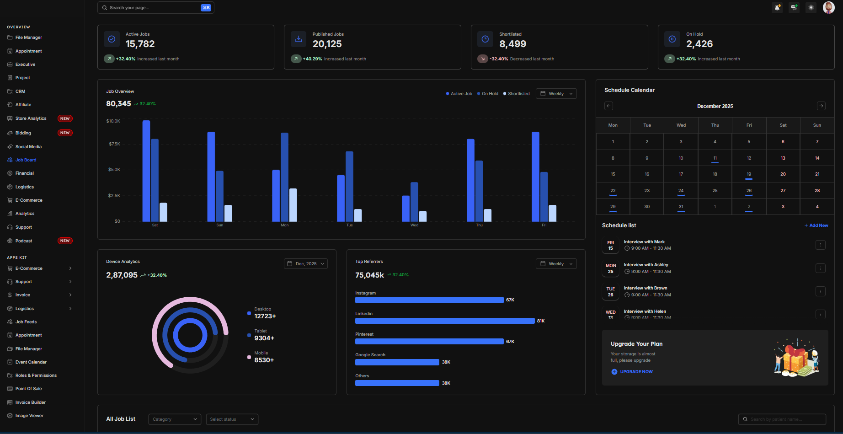This screenshot has width=843, height=434.
Task: Open the messages icon in the header
Action: (x=794, y=8)
